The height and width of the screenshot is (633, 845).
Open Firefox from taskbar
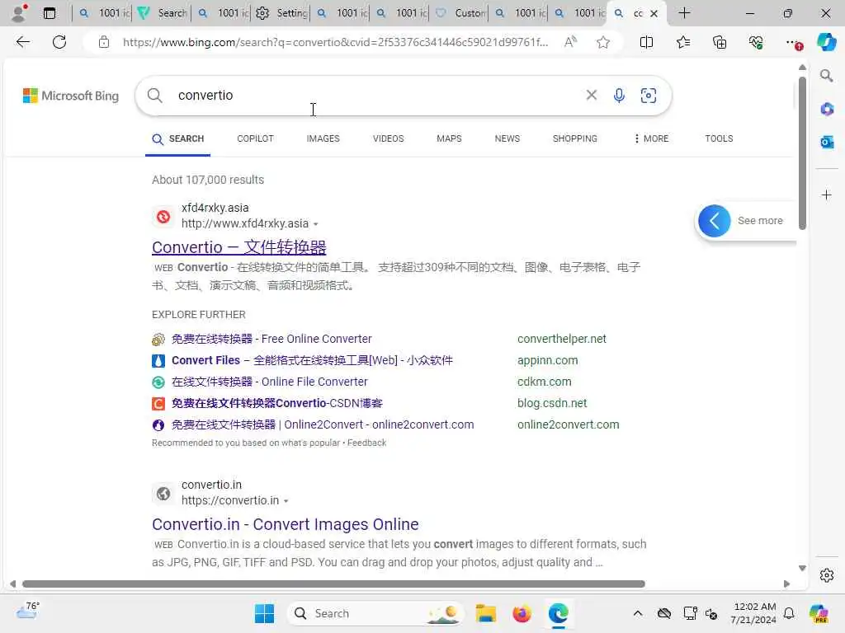coord(522,613)
